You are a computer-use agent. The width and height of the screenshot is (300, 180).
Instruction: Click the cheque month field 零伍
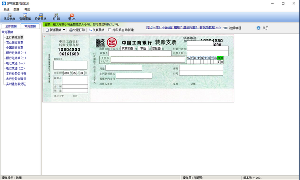coord(143,48)
